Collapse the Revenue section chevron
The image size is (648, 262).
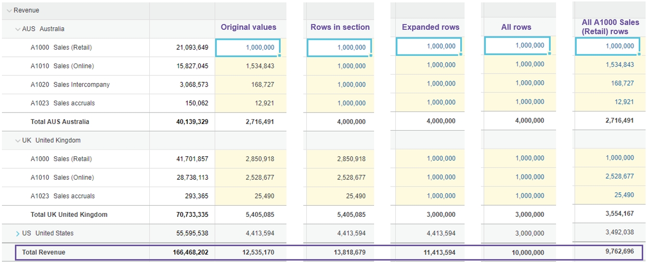click(x=9, y=11)
